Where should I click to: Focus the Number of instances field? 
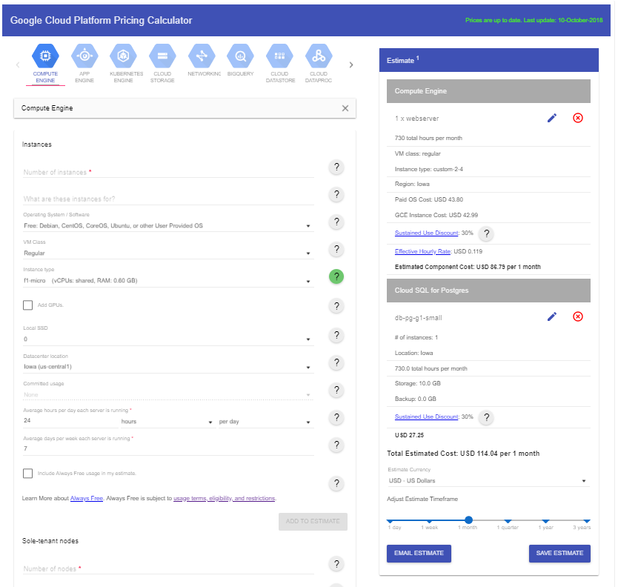tap(168, 172)
